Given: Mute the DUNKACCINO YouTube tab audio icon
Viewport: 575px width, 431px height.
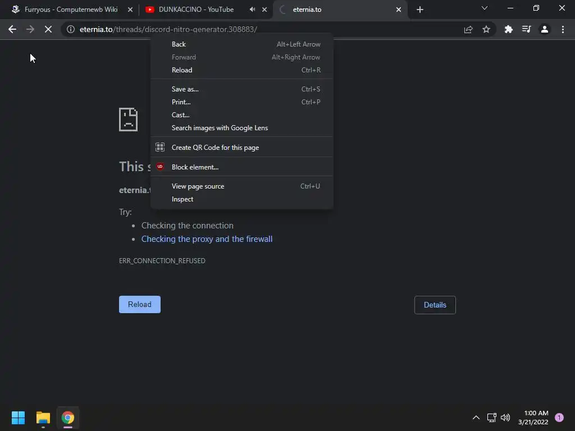Looking at the screenshot, I should pyautogui.click(x=252, y=10).
